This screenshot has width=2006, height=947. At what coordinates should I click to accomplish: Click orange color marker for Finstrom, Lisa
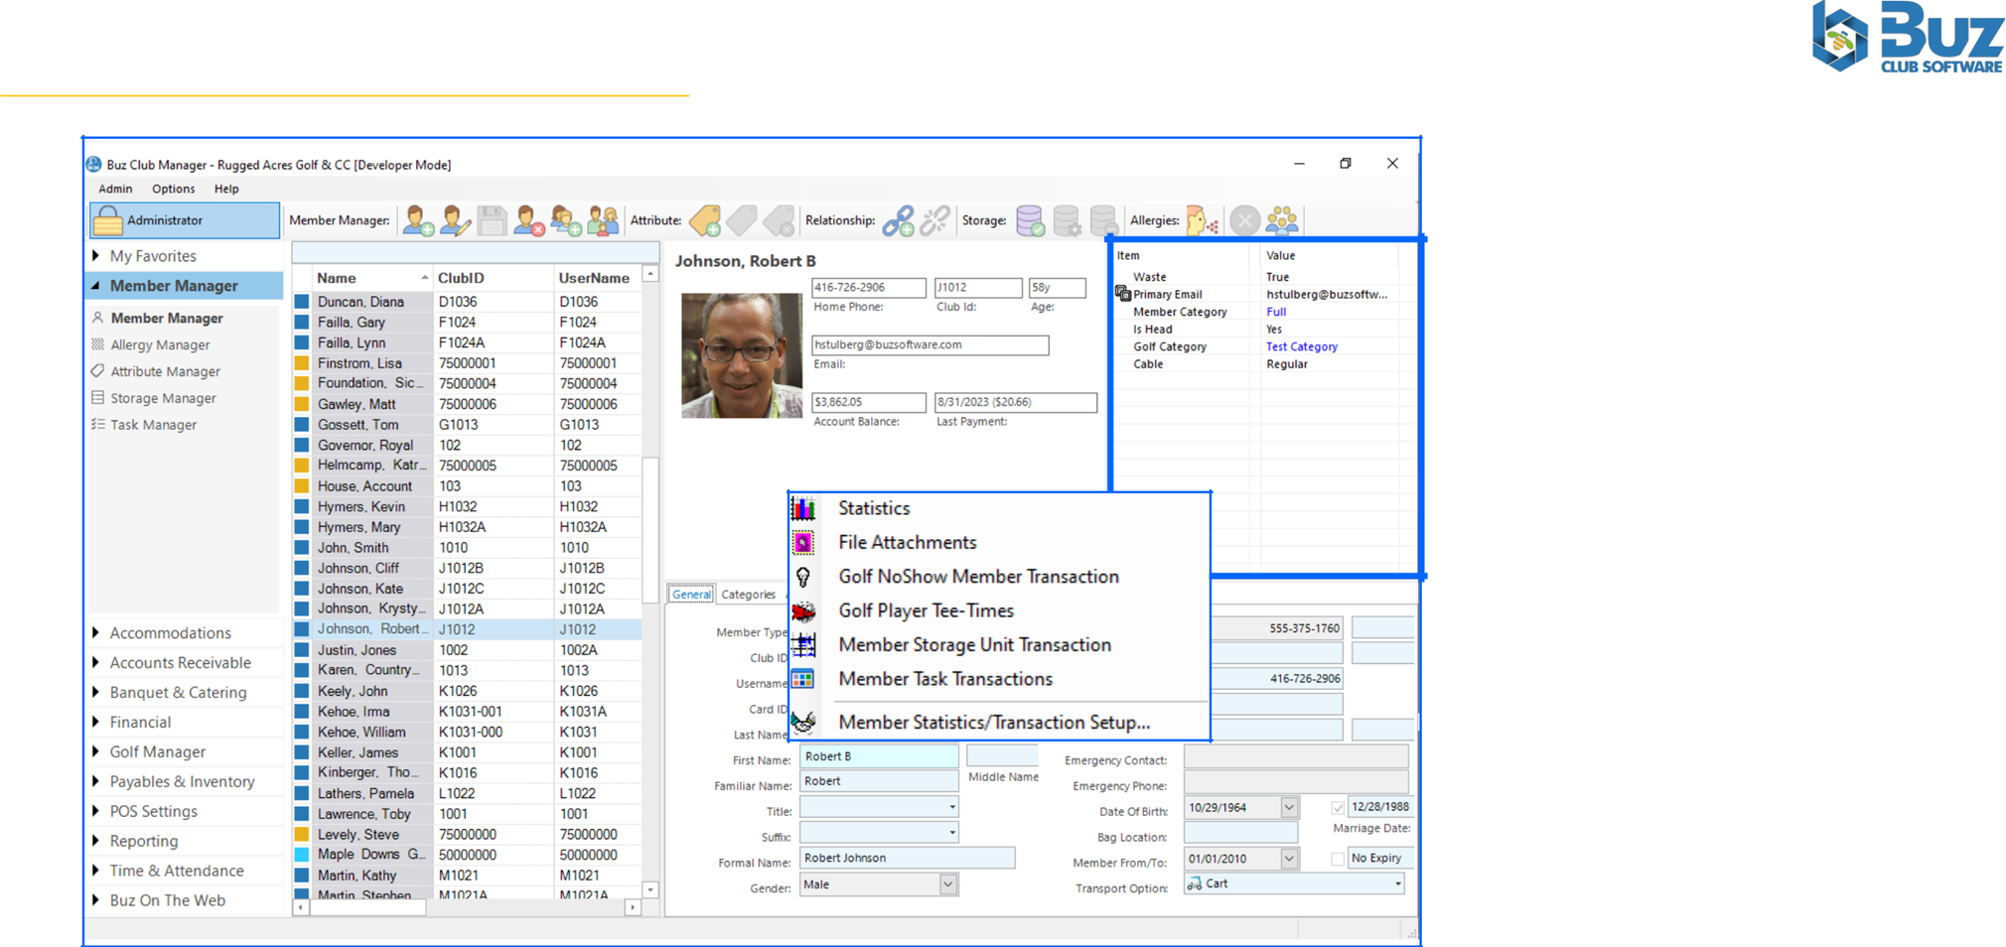pos(302,363)
